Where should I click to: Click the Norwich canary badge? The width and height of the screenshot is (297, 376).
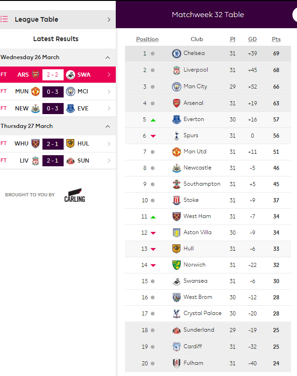coord(177,265)
